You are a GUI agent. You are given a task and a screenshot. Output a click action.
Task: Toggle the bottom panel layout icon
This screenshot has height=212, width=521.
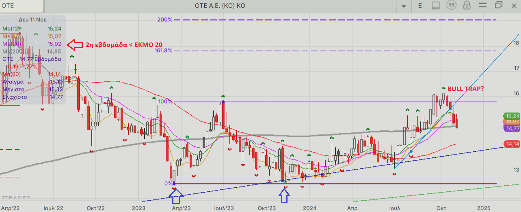[x=436, y=6]
